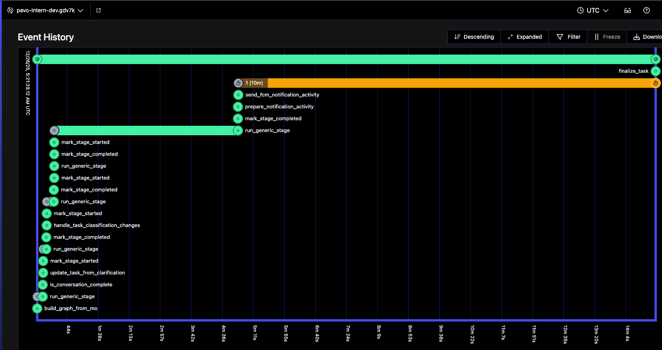Viewport: 662px width, 350px height.
Task: Click the handle_task_classification_changes event icon
Action: pyautogui.click(x=47, y=225)
